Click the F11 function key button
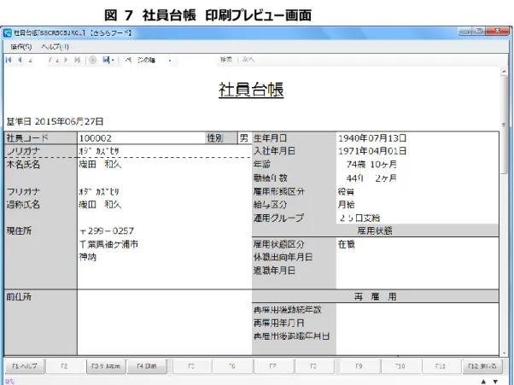Viewport: 514px width, 385px height. (x=441, y=366)
